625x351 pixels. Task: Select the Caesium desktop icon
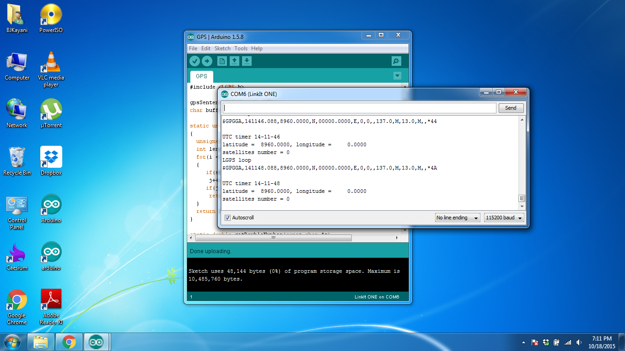(x=17, y=256)
